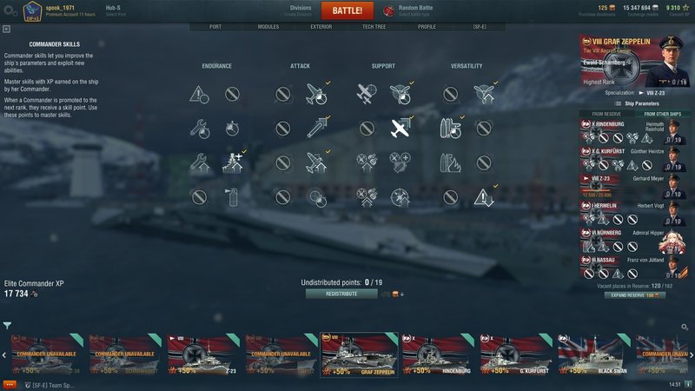The width and height of the screenshot is (695, 391).
Task: Select the warning triangle skill in Versatility
Action: [483, 197]
